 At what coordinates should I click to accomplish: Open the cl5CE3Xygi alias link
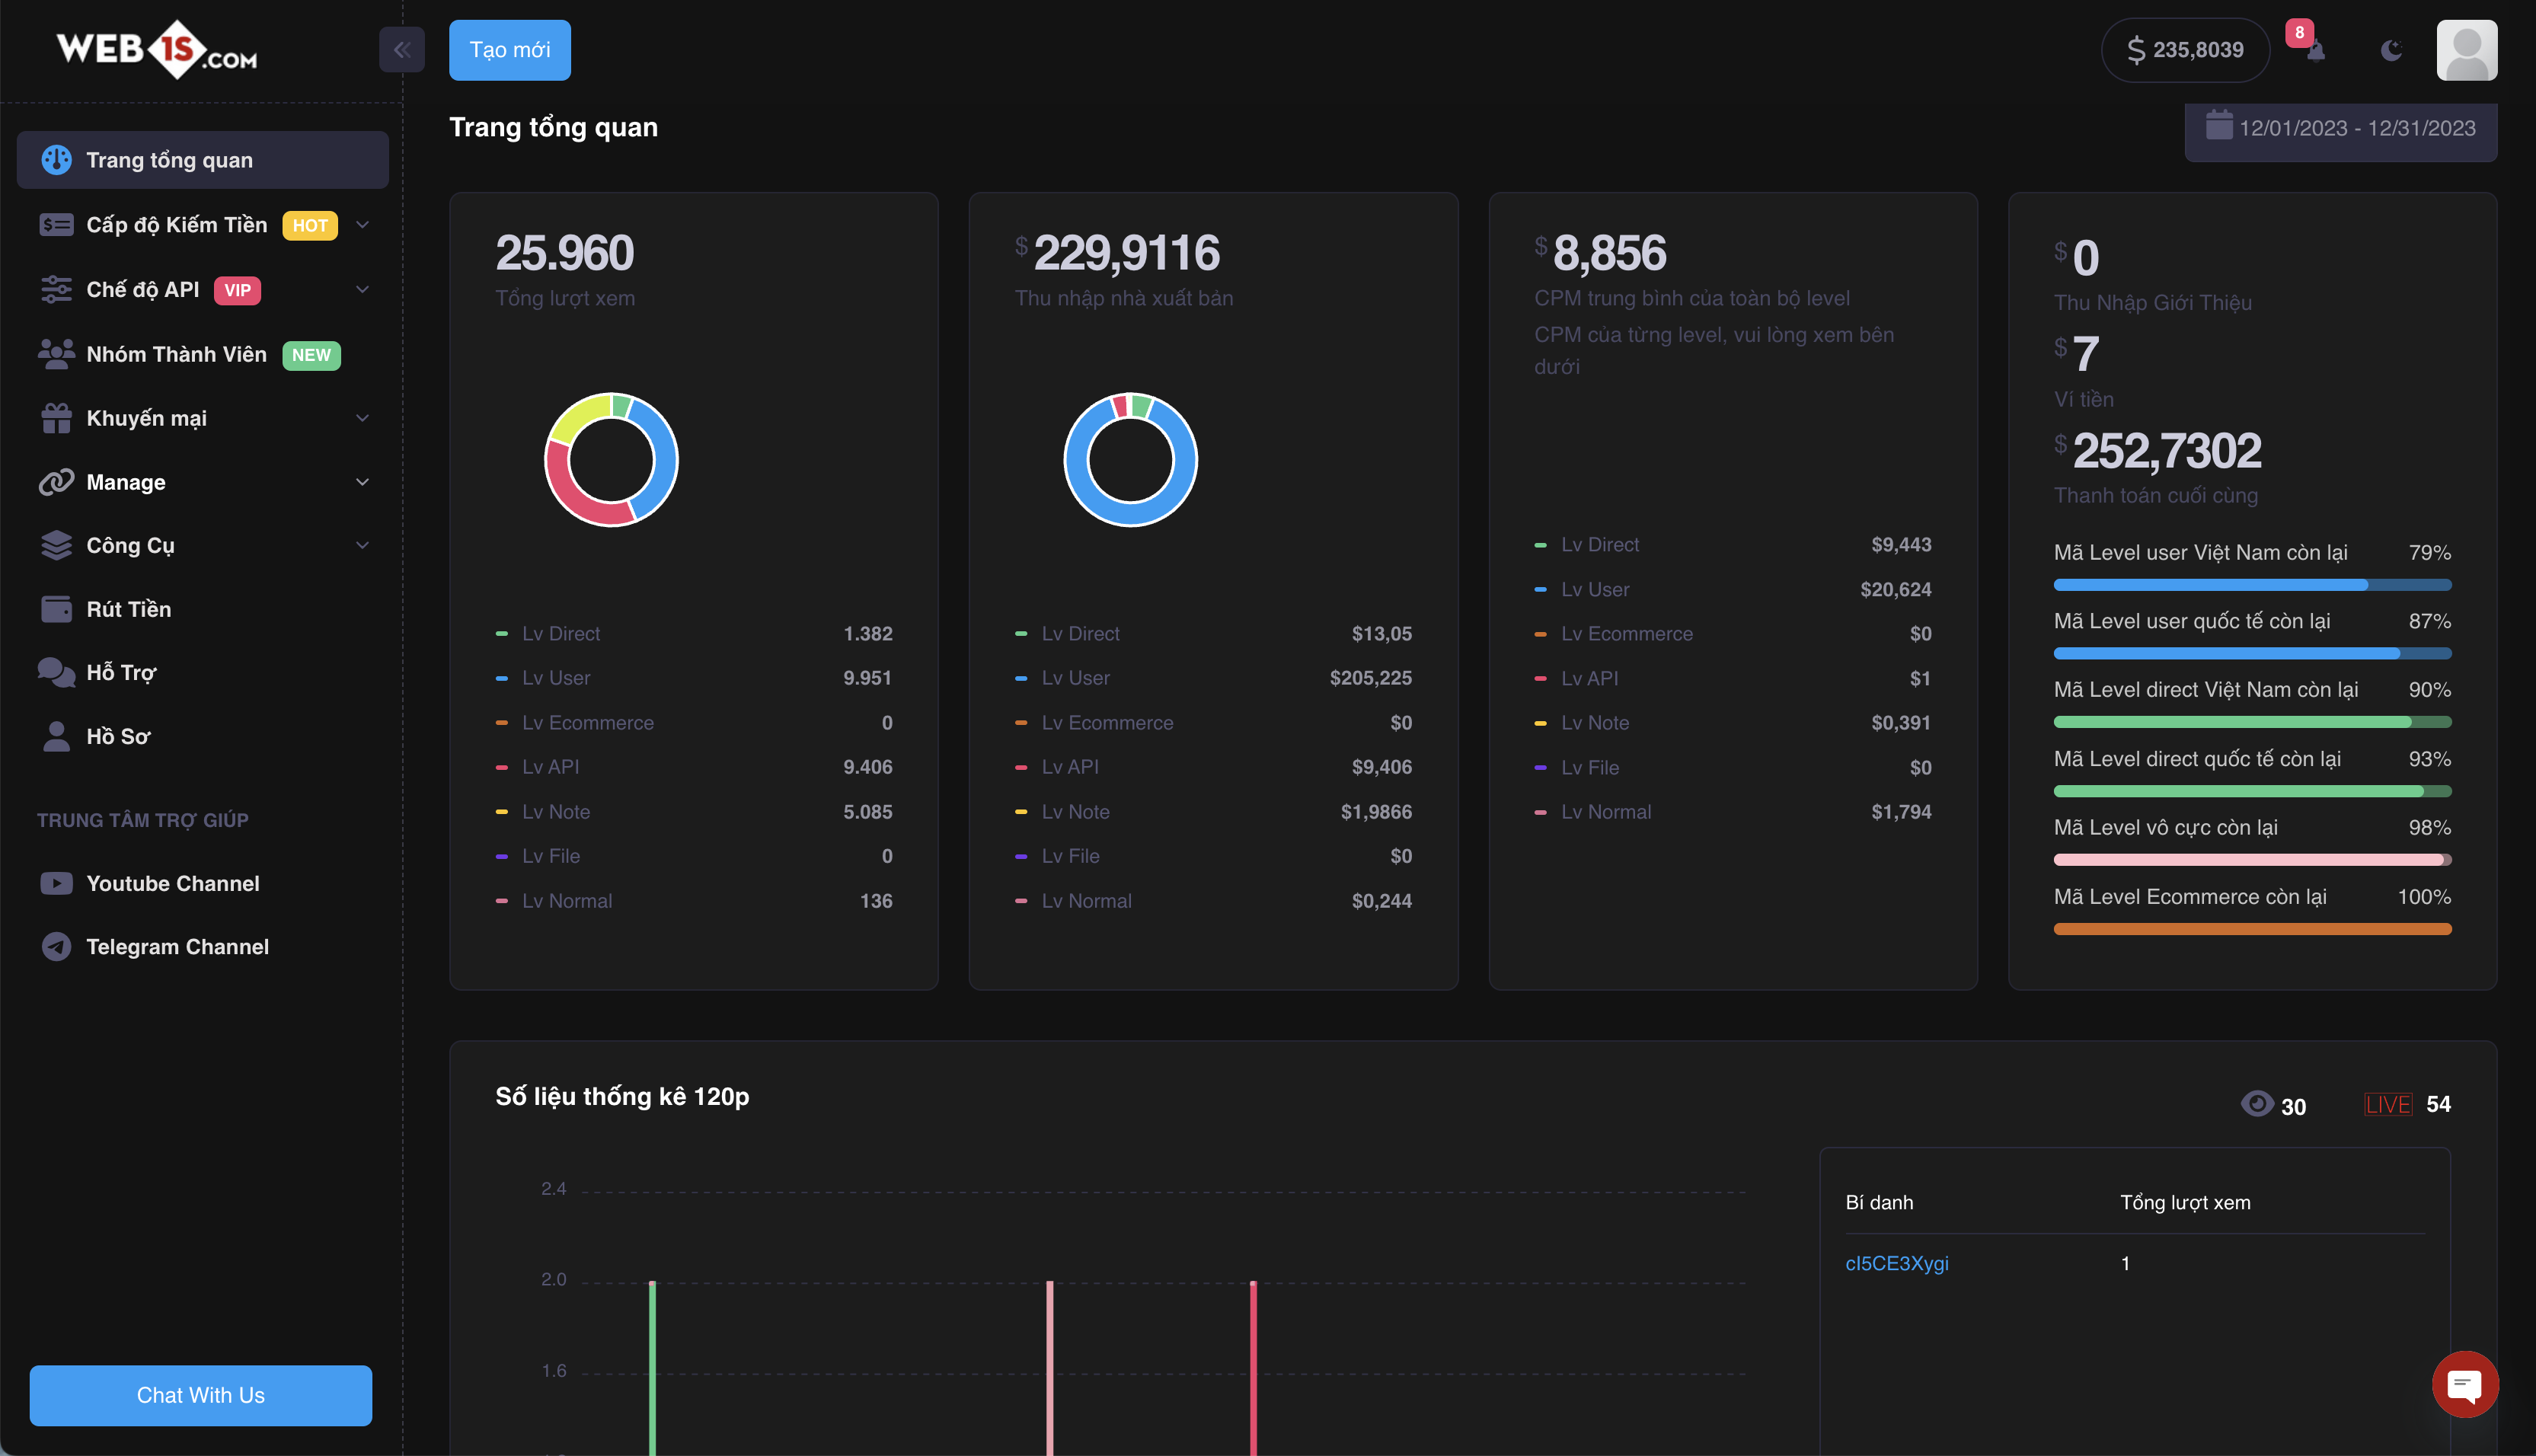coord(1896,1263)
